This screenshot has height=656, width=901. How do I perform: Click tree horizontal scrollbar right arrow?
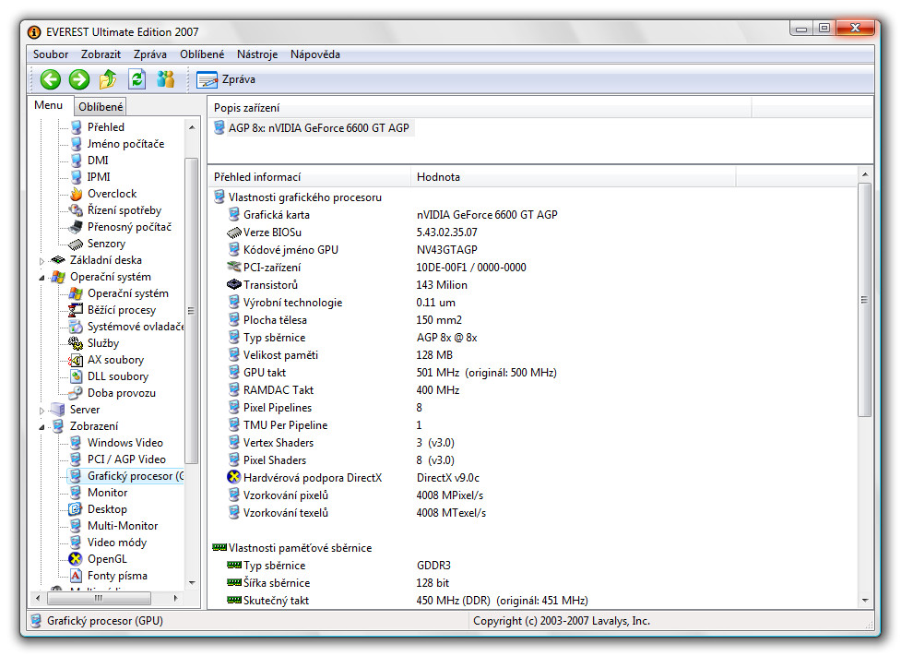point(175,598)
